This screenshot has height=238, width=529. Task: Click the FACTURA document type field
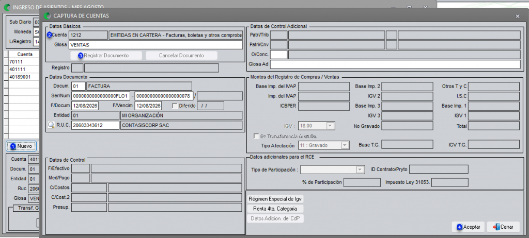pos(139,86)
